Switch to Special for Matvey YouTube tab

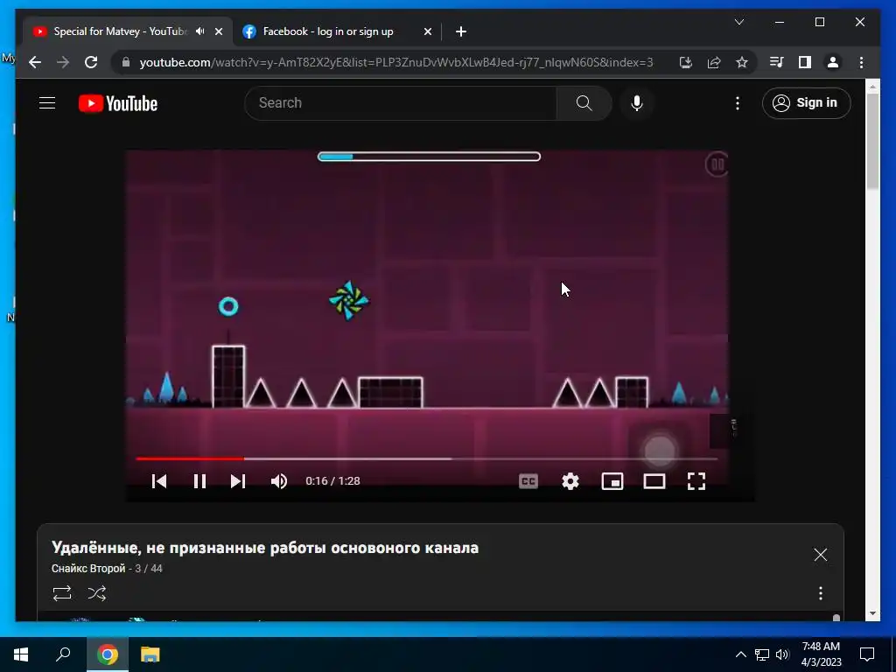(x=120, y=31)
